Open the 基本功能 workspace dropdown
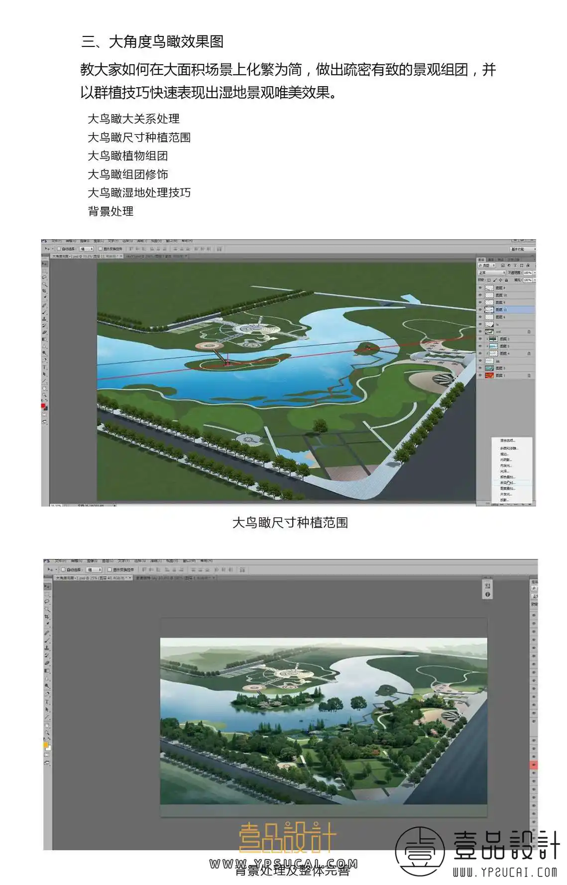This screenshot has height=885, width=567. pyautogui.click(x=523, y=249)
